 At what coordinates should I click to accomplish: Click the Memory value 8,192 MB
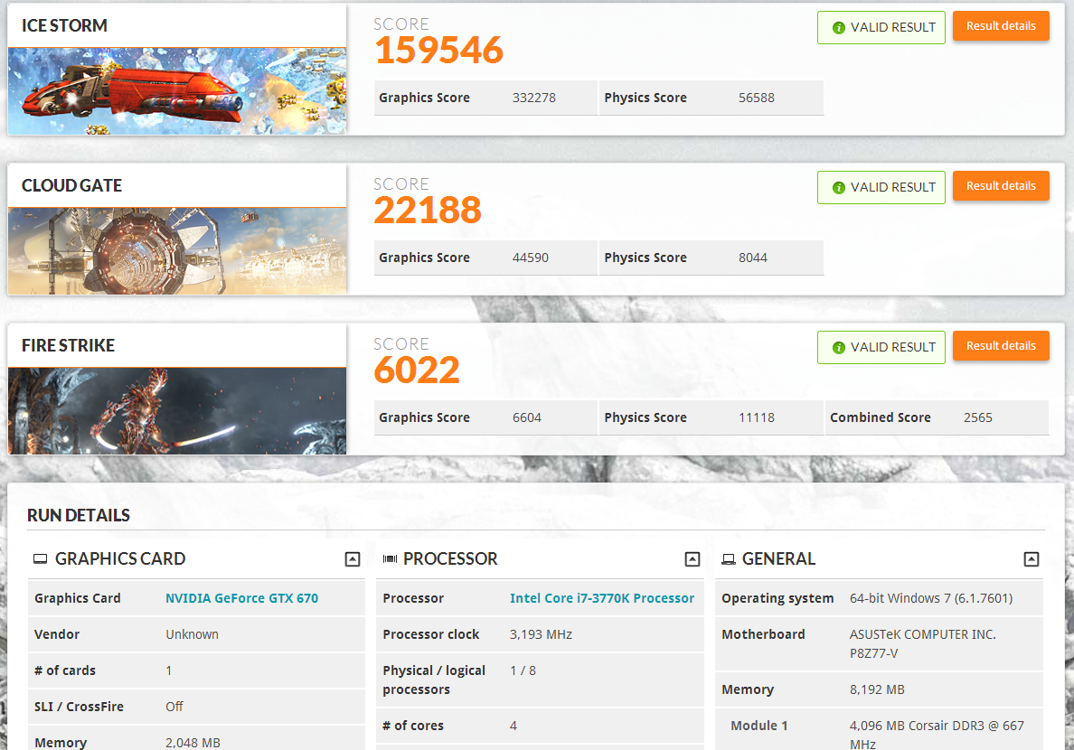click(x=877, y=689)
